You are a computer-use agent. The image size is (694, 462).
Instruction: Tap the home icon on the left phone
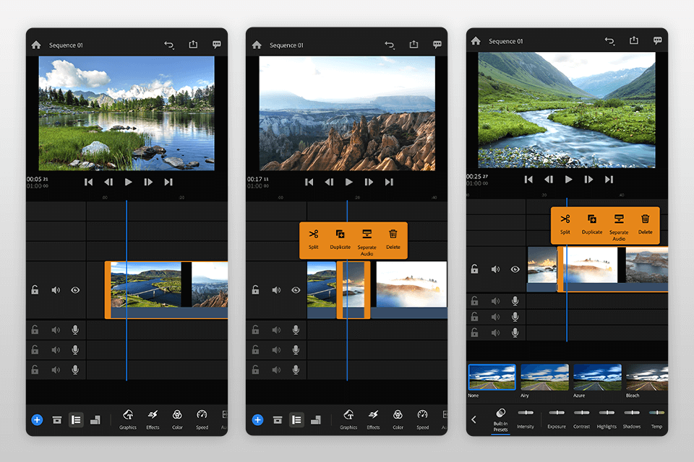click(x=36, y=45)
